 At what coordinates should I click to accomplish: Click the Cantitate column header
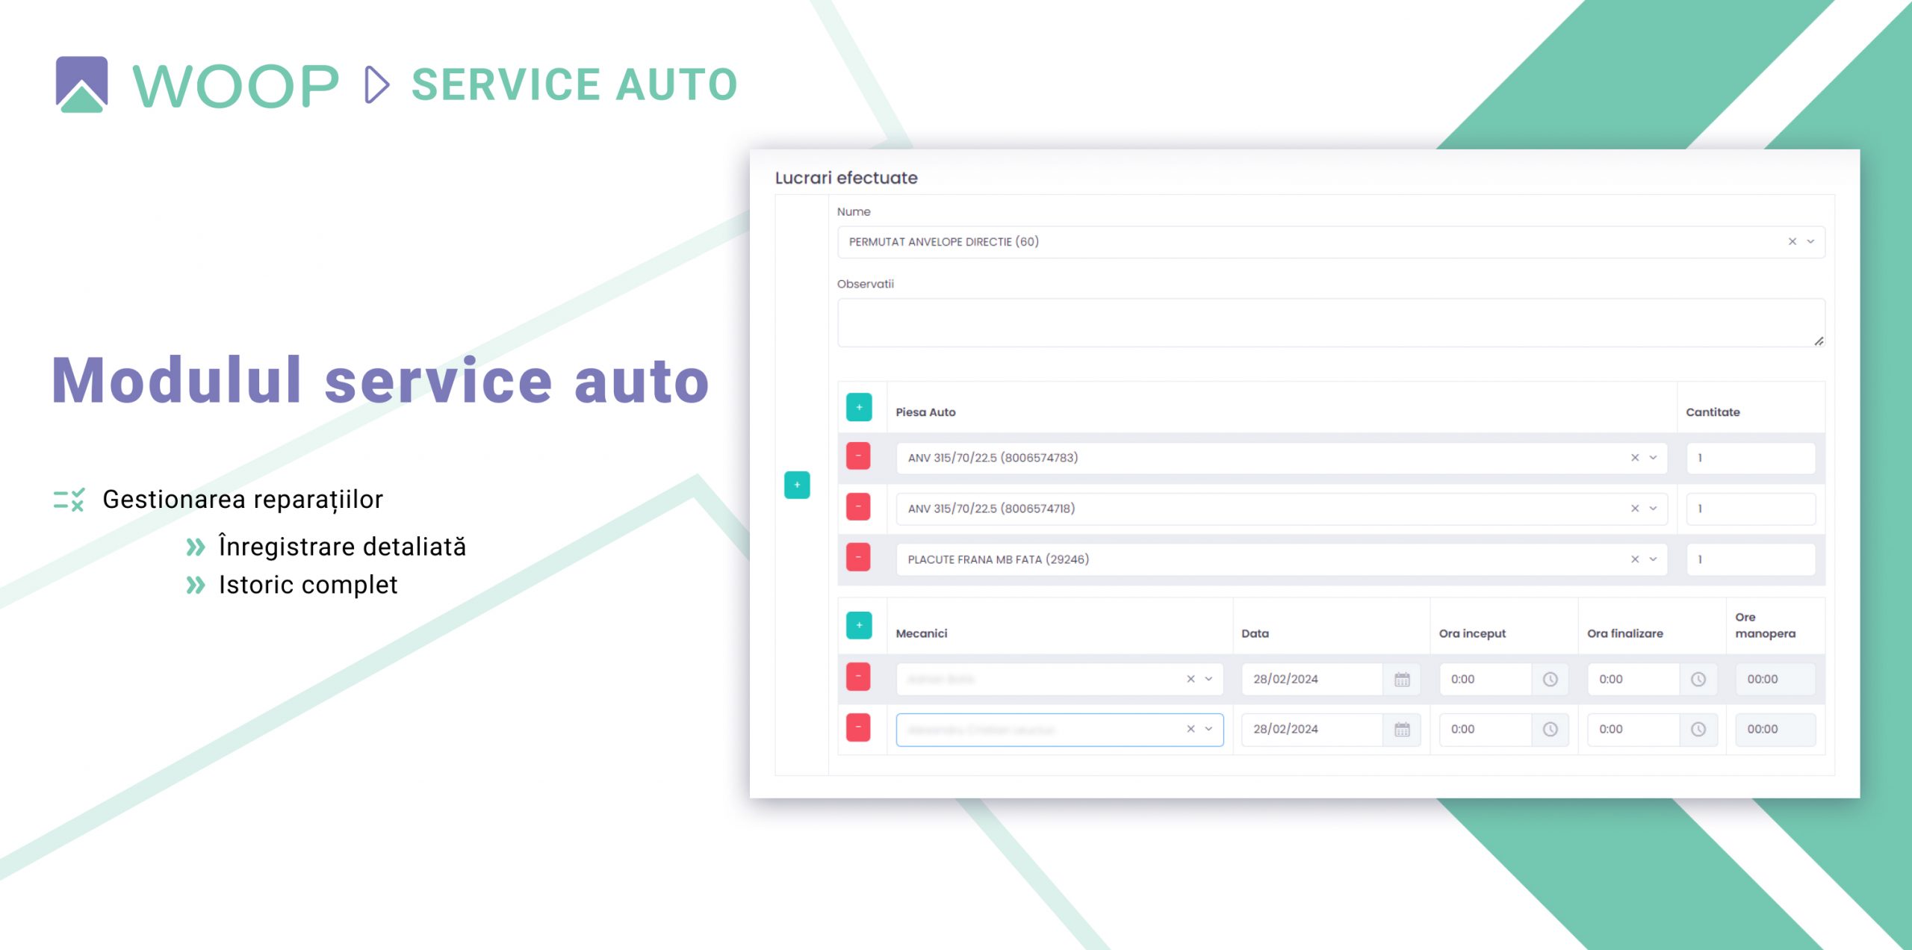(1713, 412)
